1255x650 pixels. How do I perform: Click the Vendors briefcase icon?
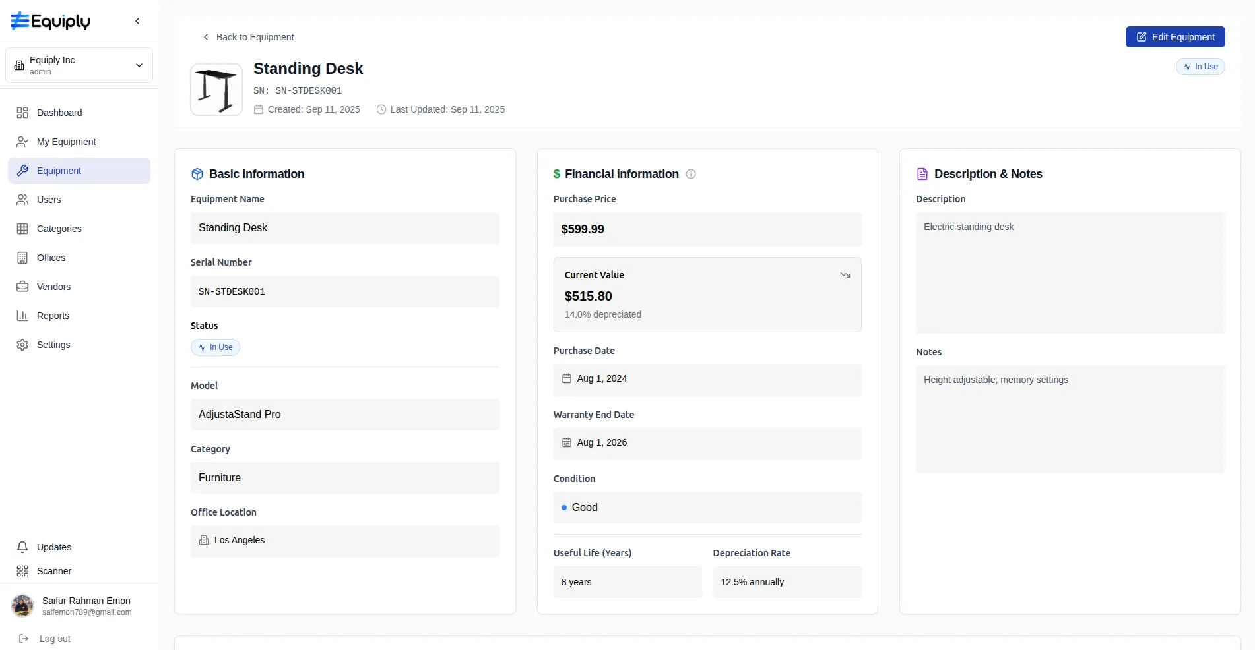(x=22, y=287)
